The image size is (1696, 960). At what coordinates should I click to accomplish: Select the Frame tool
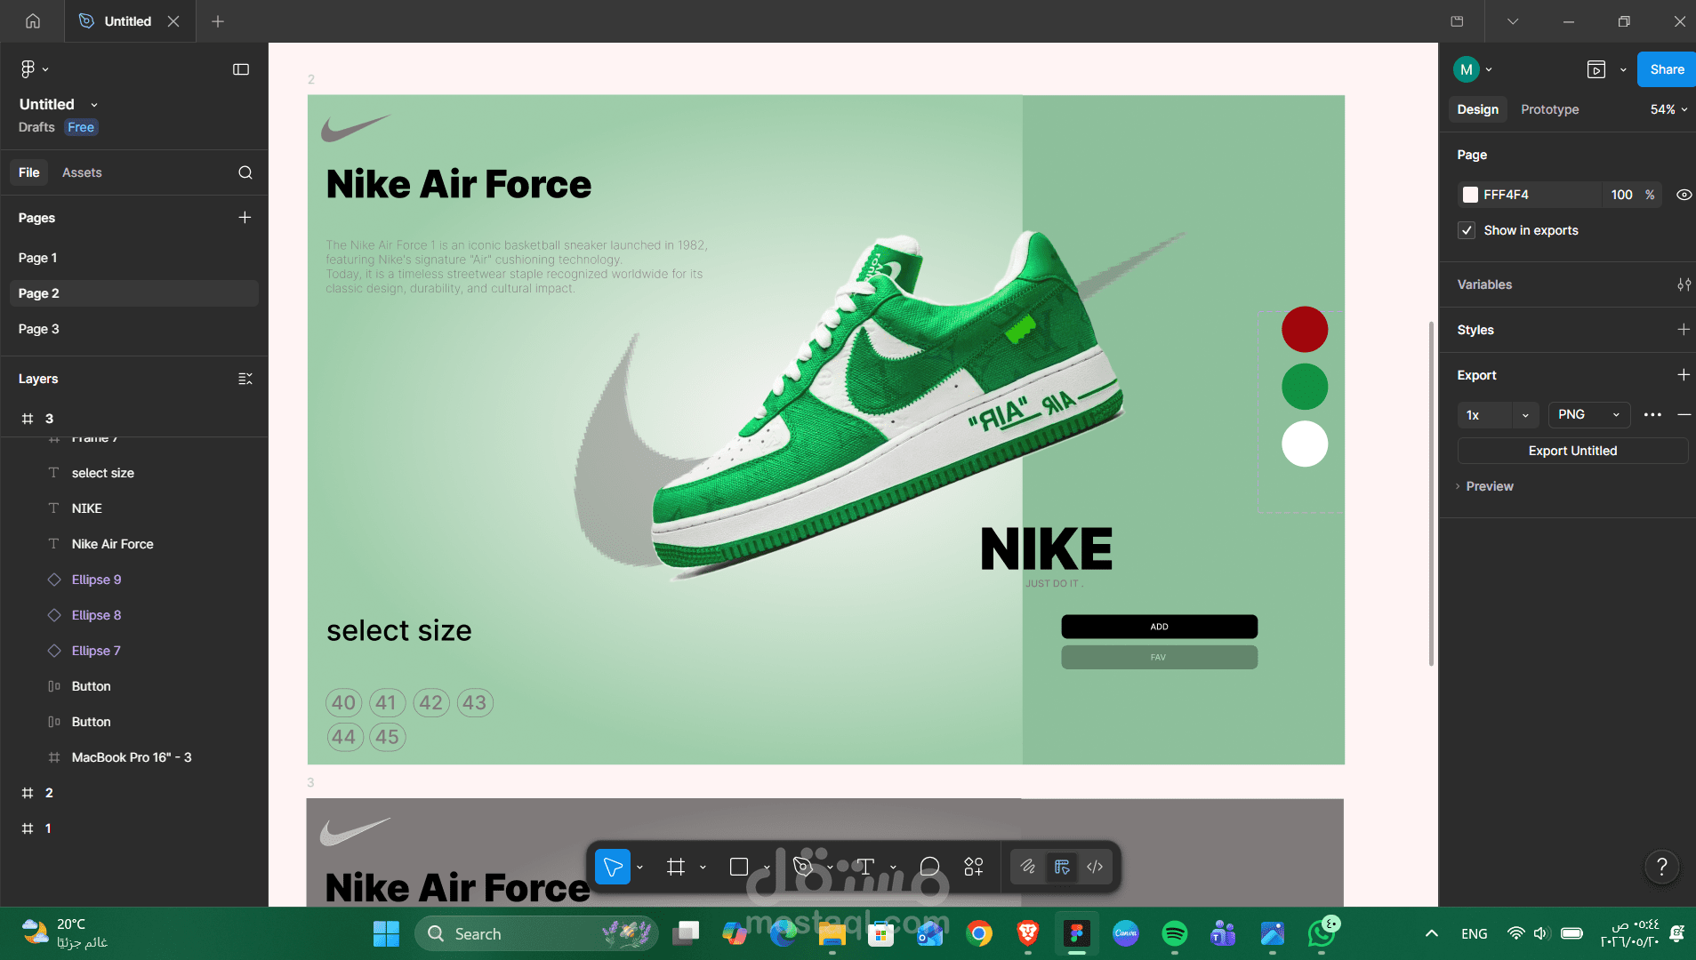pos(676,867)
